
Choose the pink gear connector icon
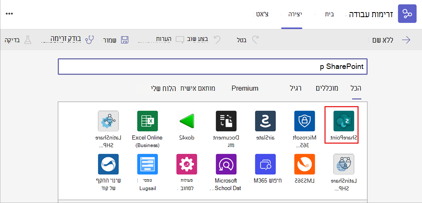(x=187, y=164)
